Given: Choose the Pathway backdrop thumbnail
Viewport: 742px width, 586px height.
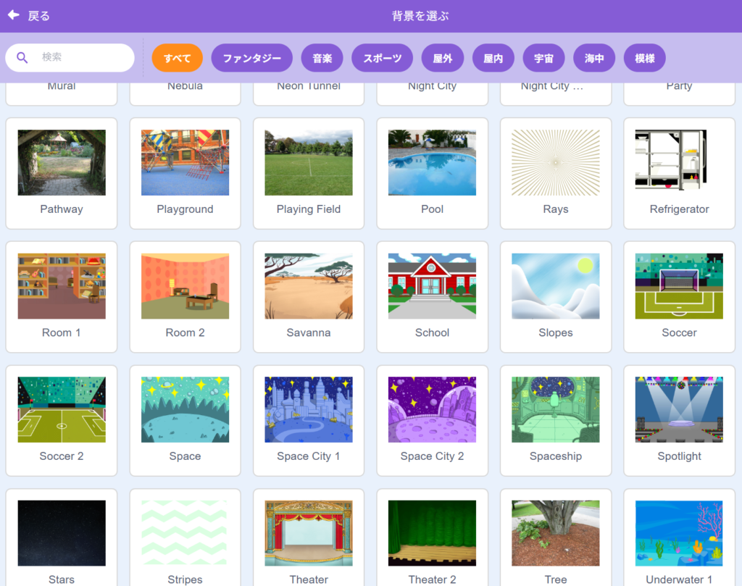Looking at the screenshot, I should [x=62, y=163].
